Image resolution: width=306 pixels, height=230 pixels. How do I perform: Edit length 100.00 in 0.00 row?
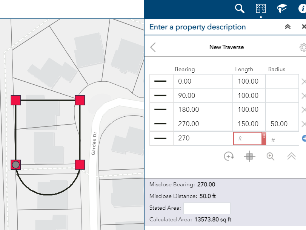(249, 81)
